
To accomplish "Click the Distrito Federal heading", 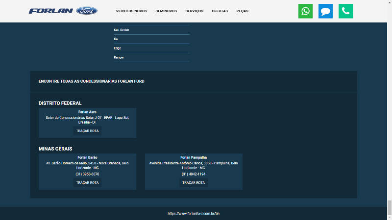I will pos(60,103).
